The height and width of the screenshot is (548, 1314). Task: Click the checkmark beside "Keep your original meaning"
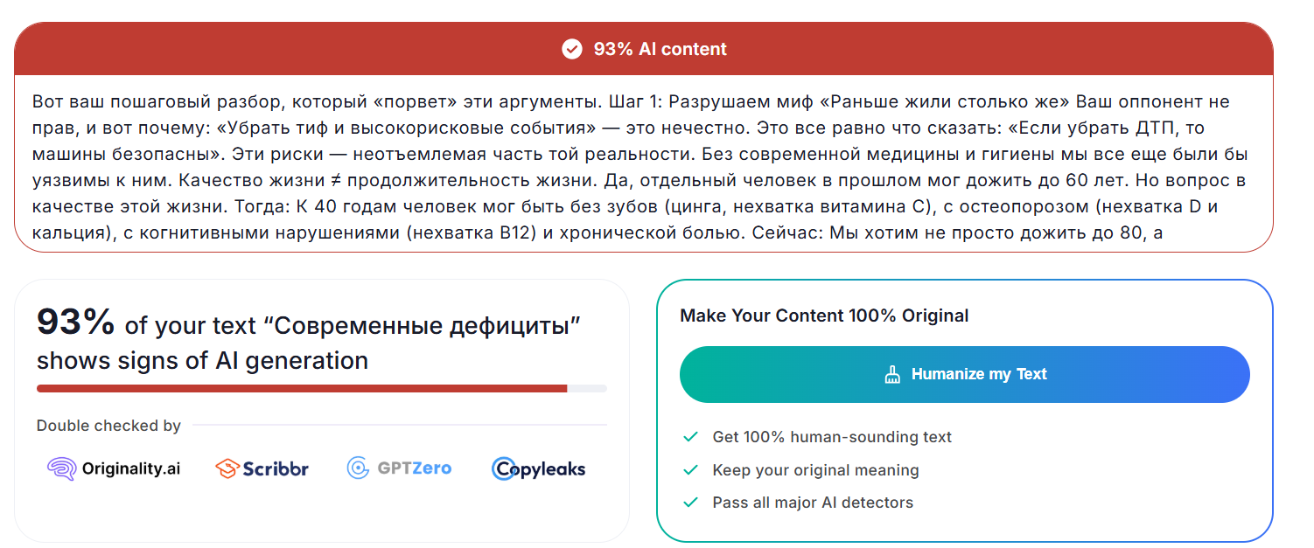point(690,470)
